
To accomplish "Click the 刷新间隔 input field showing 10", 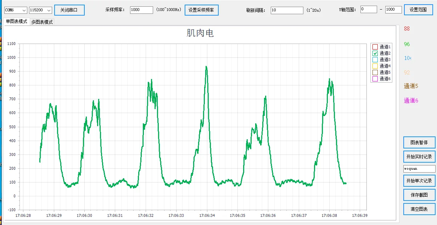I will click(287, 10).
